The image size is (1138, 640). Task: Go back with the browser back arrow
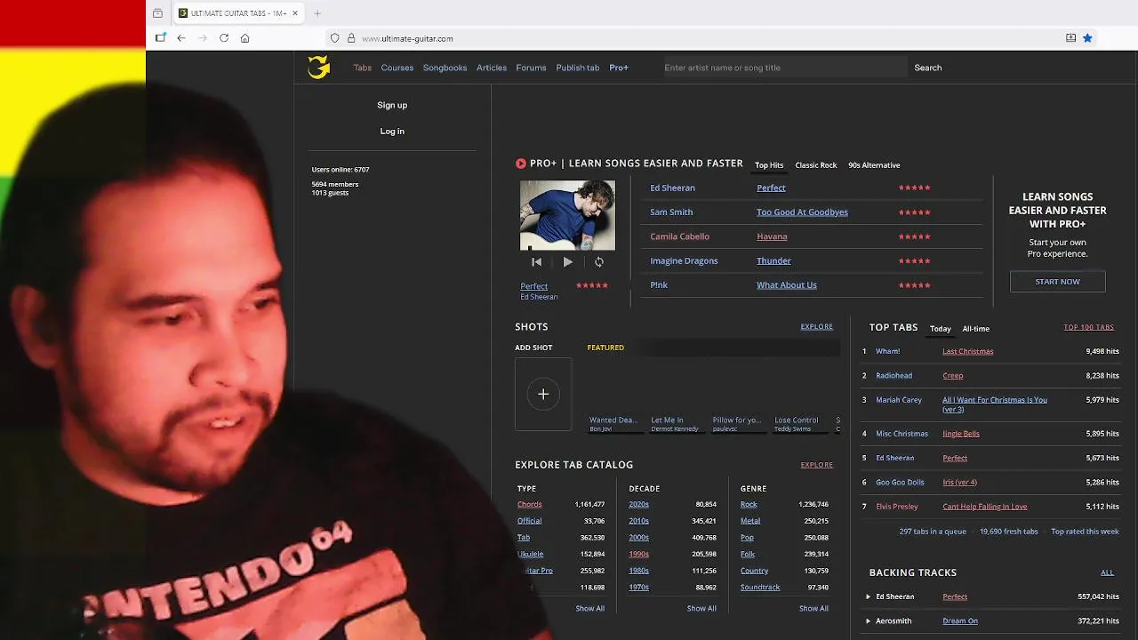pyautogui.click(x=181, y=38)
